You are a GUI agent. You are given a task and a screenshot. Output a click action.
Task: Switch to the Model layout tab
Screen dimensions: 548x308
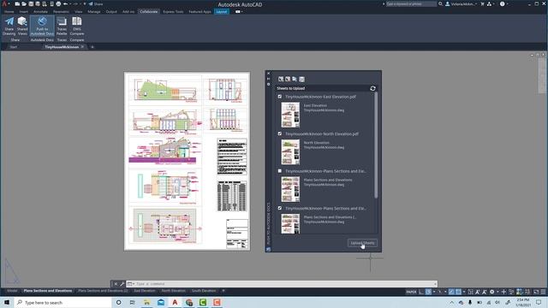pyautogui.click(x=12, y=291)
